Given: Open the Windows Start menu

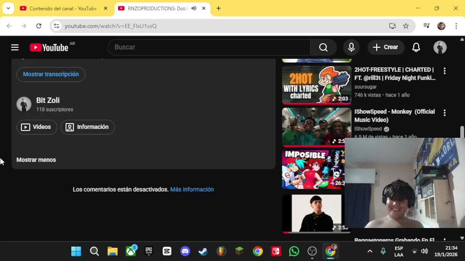Looking at the screenshot, I should point(76,251).
